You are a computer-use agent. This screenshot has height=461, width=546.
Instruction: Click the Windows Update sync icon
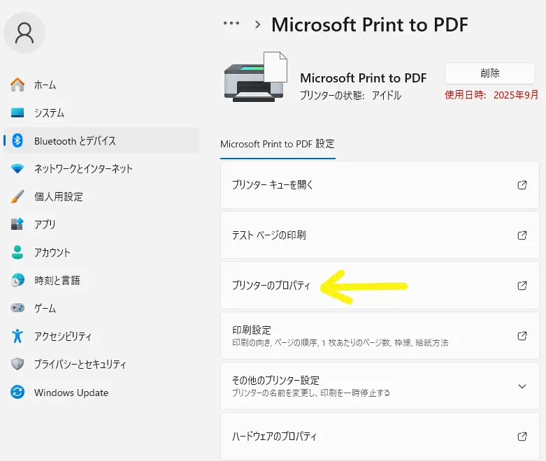[x=18, y=393]
